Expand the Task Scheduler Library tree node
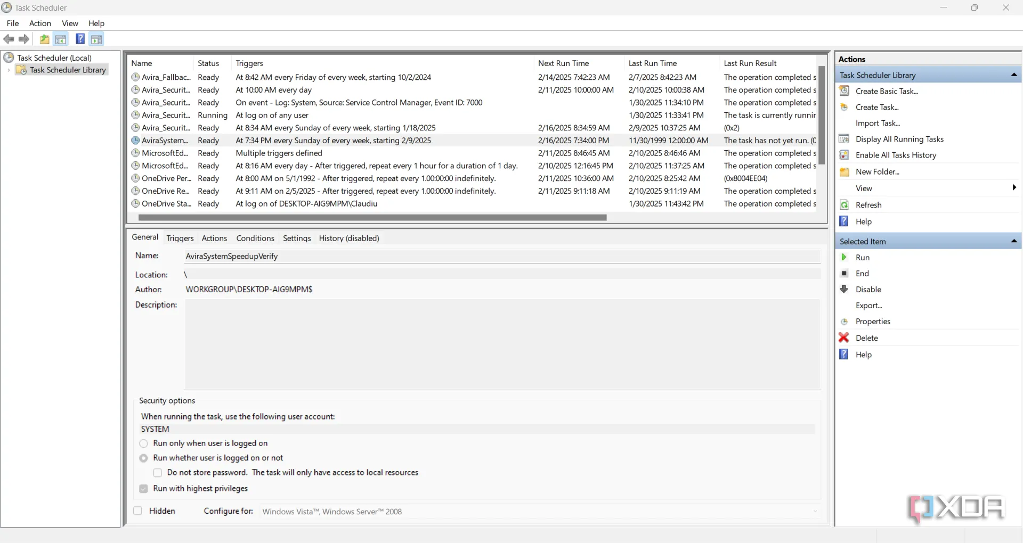The width and height of the screenshot is (1023, 543). (x=9, y=70)
